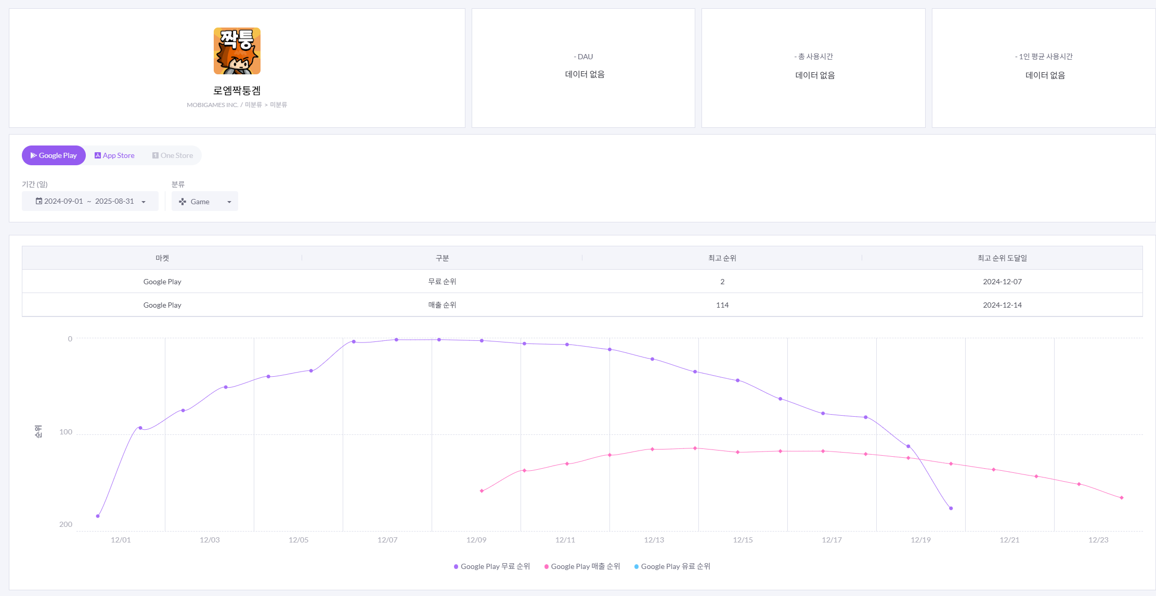Open the date range dropdown arrow
The height and width of the screenshot is (596, 1156).
tap(144, 202)
